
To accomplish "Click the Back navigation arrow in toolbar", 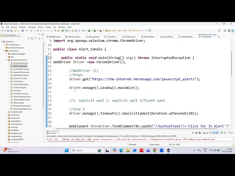I will click(138, 31).
